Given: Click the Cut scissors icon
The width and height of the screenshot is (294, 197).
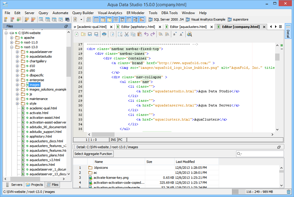Looking at the screenshot, I should click(126, 34).
